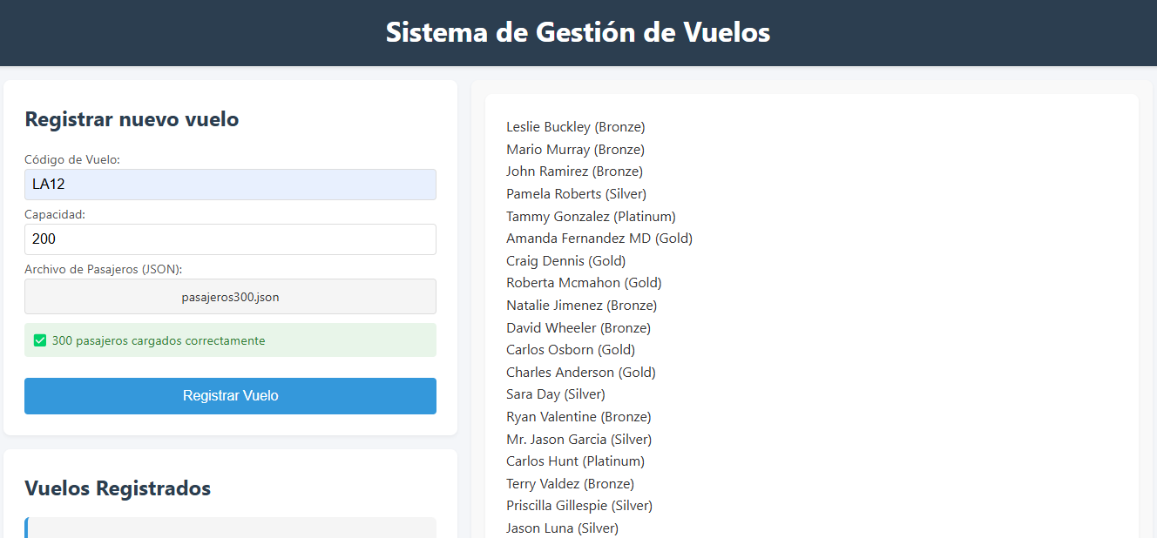Select passenger Leslie Buckley (Bronze)
Image resolution: width=1157 pixels, height=538 pixels.
click(576, 127)
